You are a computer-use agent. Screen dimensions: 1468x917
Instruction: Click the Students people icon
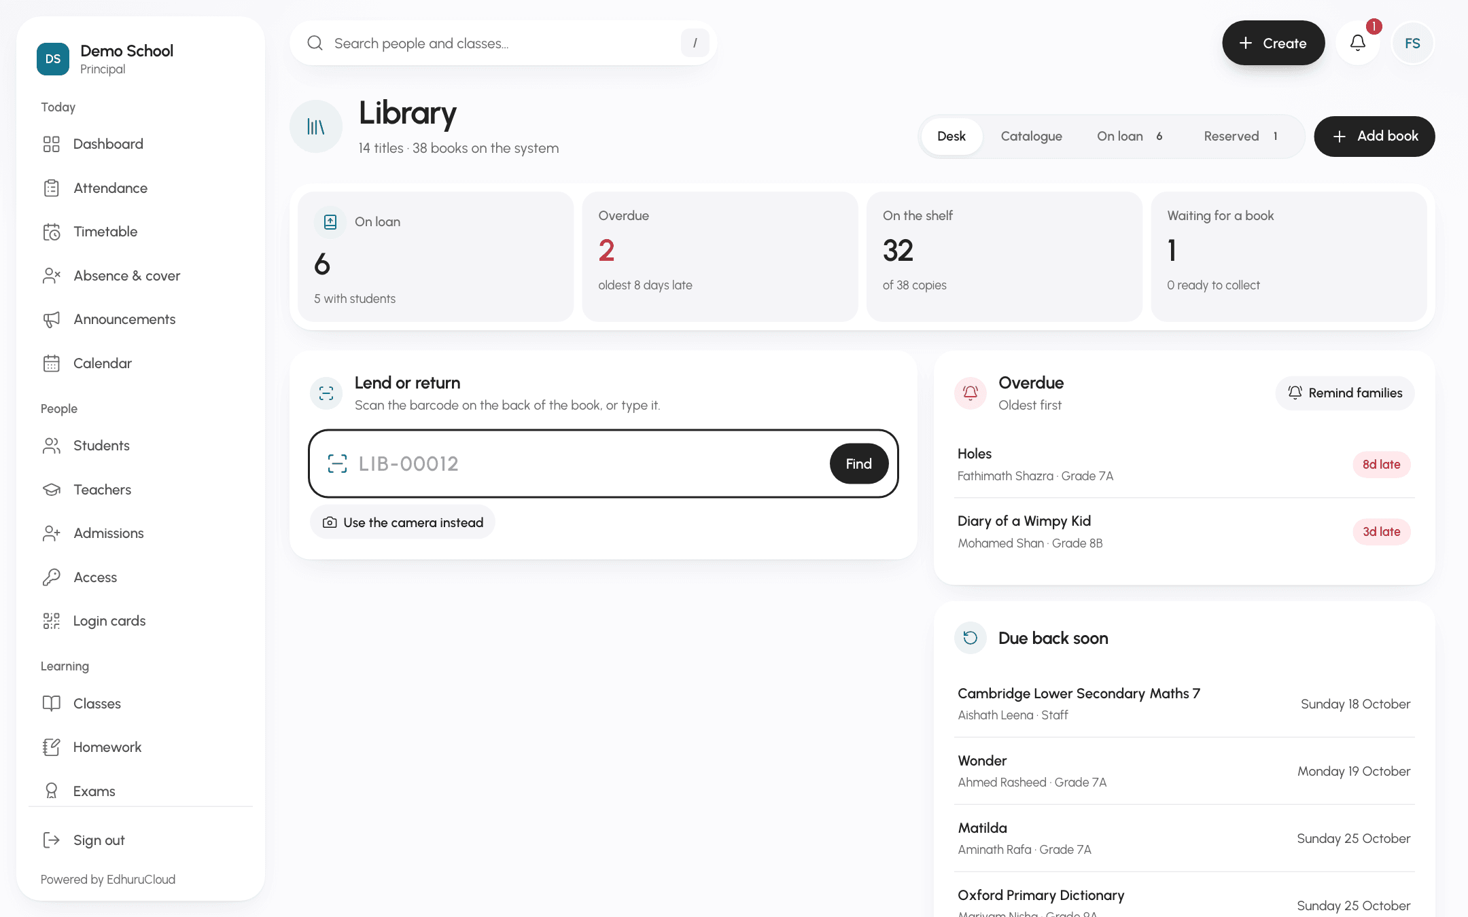tap(52, 446)
